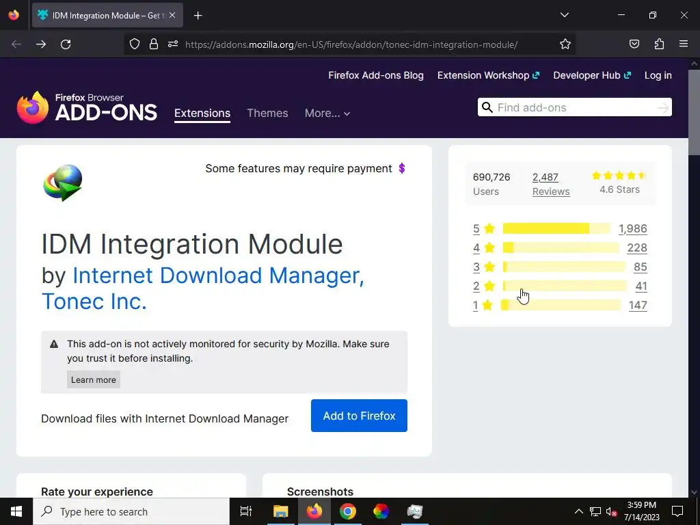Close the IDM Integration Module tab

(x=172, y=15)
